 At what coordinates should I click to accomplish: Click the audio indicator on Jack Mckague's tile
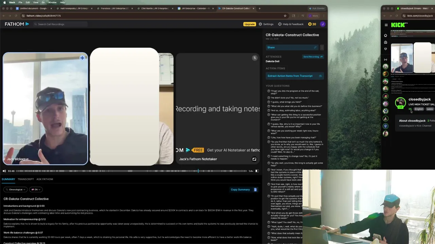pyautogui.click(x=82, y=58)
